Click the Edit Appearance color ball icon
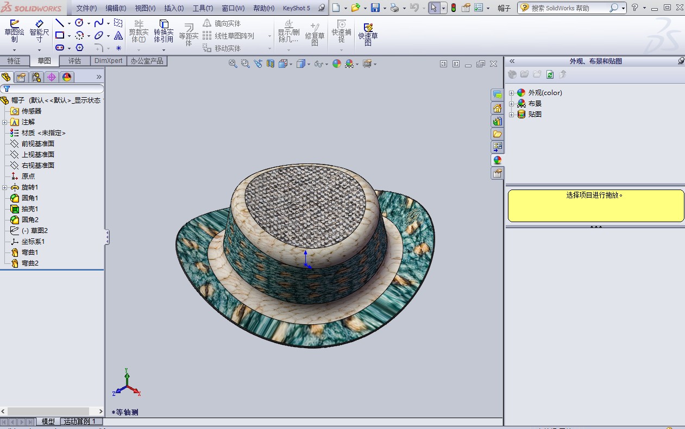Screen dimensions: 685x429 (x=337, y=64)
